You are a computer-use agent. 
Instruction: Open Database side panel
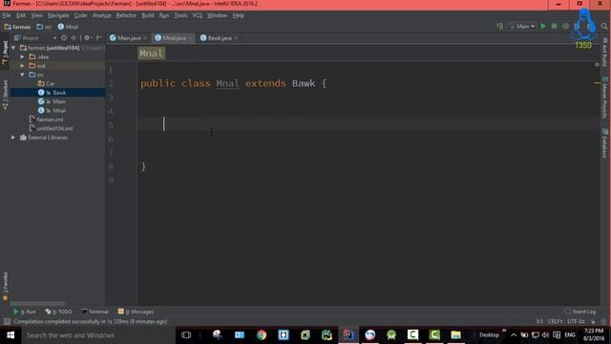click(604, 143)
